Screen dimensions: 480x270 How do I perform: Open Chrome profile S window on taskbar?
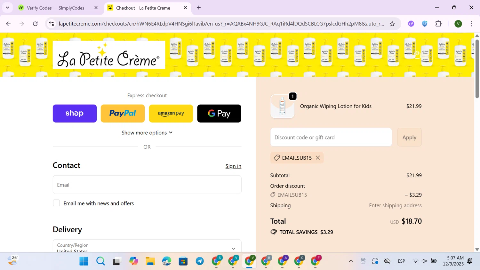(217, 261)
